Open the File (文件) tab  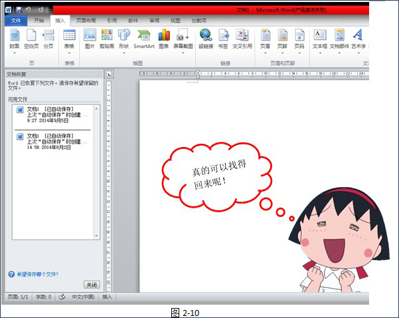pos(16,21)
